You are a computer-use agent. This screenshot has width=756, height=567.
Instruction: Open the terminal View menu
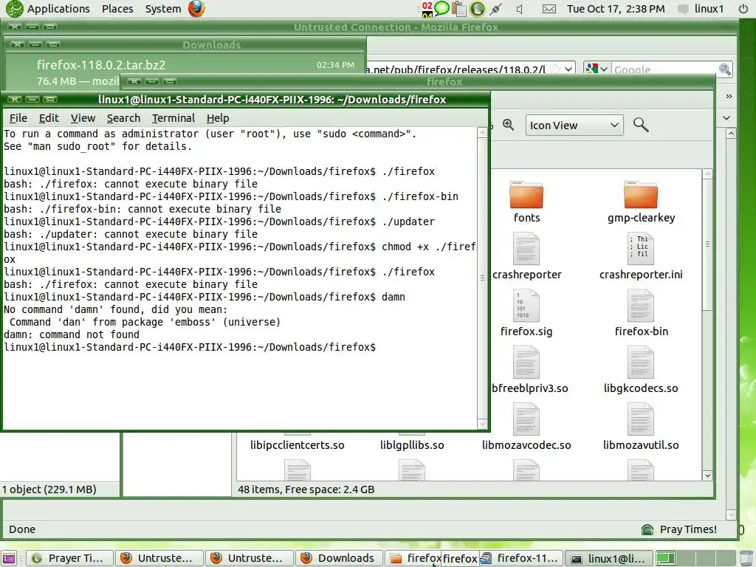tap(83, 118)
